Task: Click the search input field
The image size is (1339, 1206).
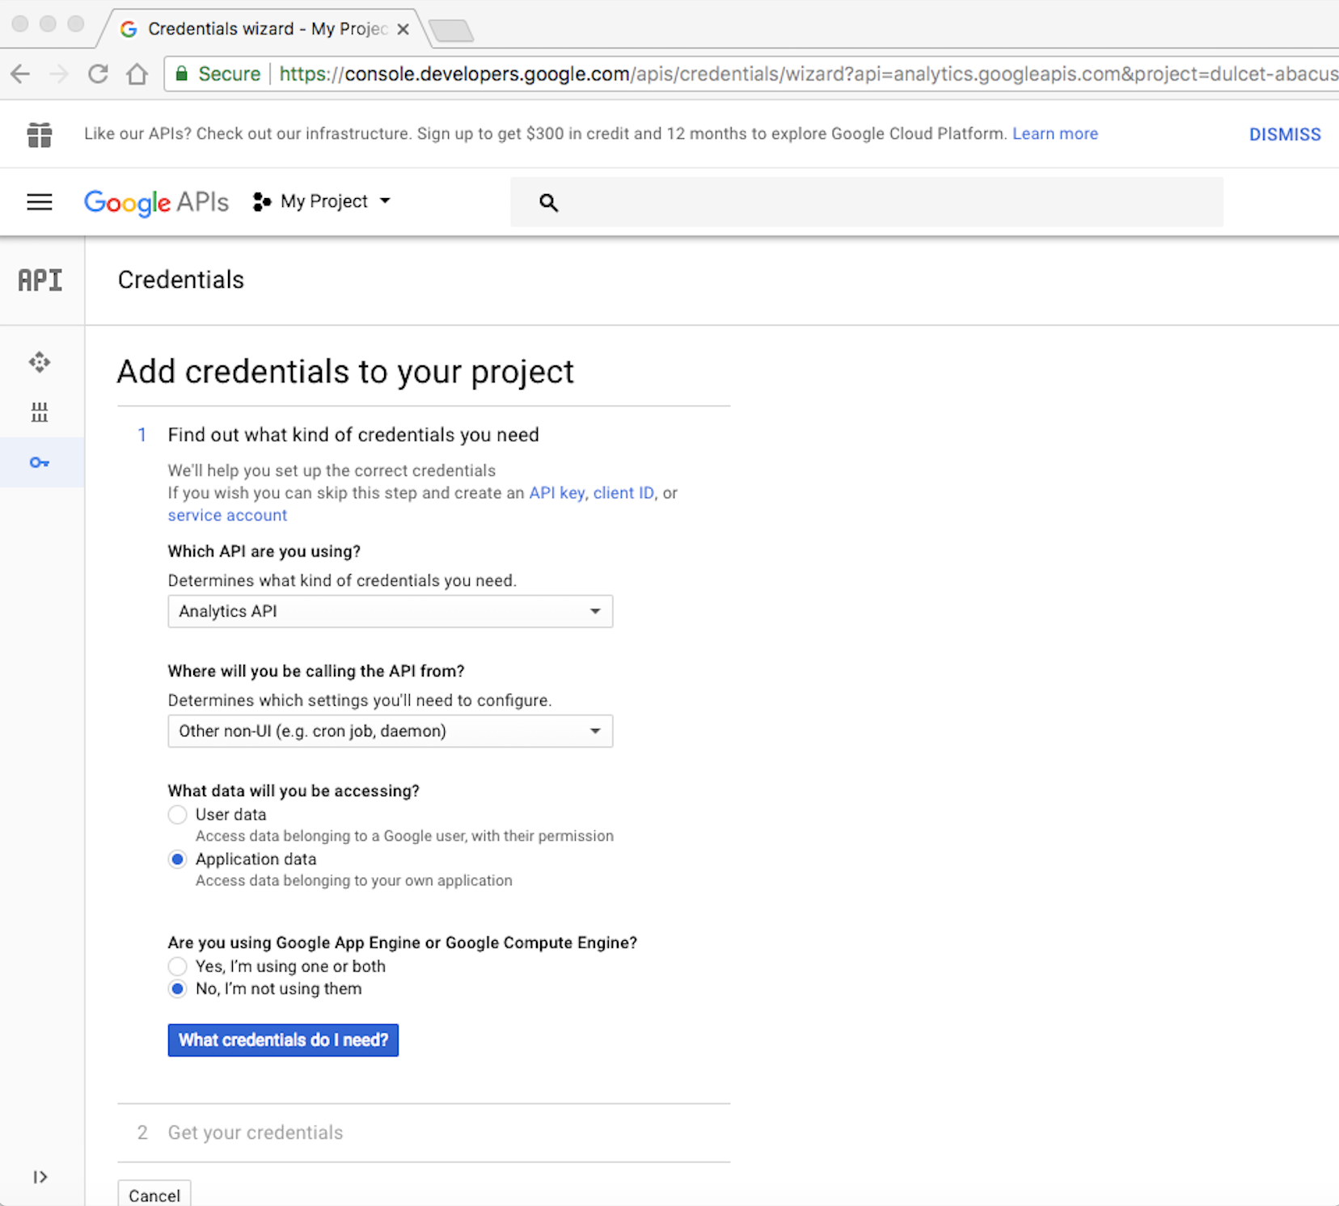Action: tap(866, 202)
